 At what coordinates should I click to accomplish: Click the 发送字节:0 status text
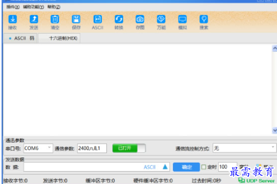click(55, 181)
